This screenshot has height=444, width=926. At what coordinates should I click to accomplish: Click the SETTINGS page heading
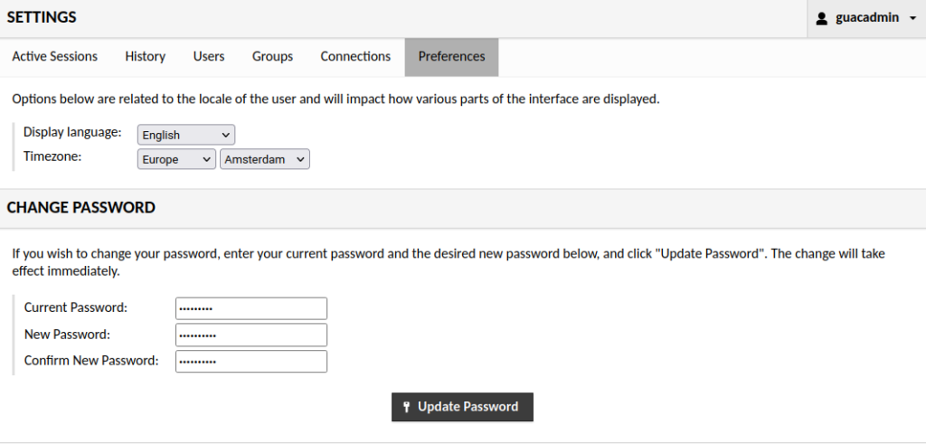42,18
